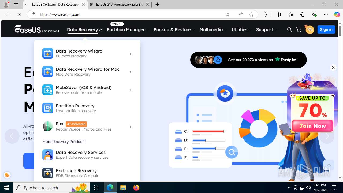The height and width of the screenshot is (193, 343).
Task: Open the Data Recovery Wizard product icon
Action: [48, 53]
